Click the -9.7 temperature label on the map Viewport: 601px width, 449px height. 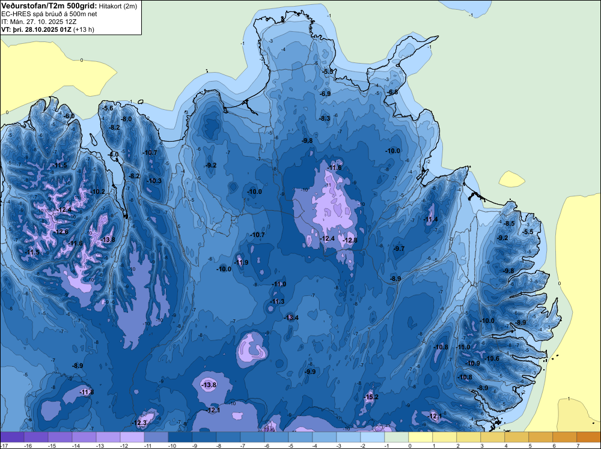tap(399, 249)
